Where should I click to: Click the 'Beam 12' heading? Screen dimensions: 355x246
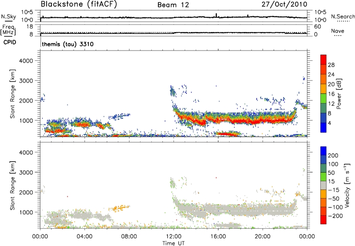(173, 5)
